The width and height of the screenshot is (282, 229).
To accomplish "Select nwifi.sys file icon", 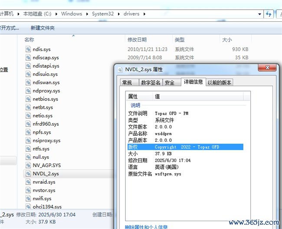I will (x=28, y=198).
